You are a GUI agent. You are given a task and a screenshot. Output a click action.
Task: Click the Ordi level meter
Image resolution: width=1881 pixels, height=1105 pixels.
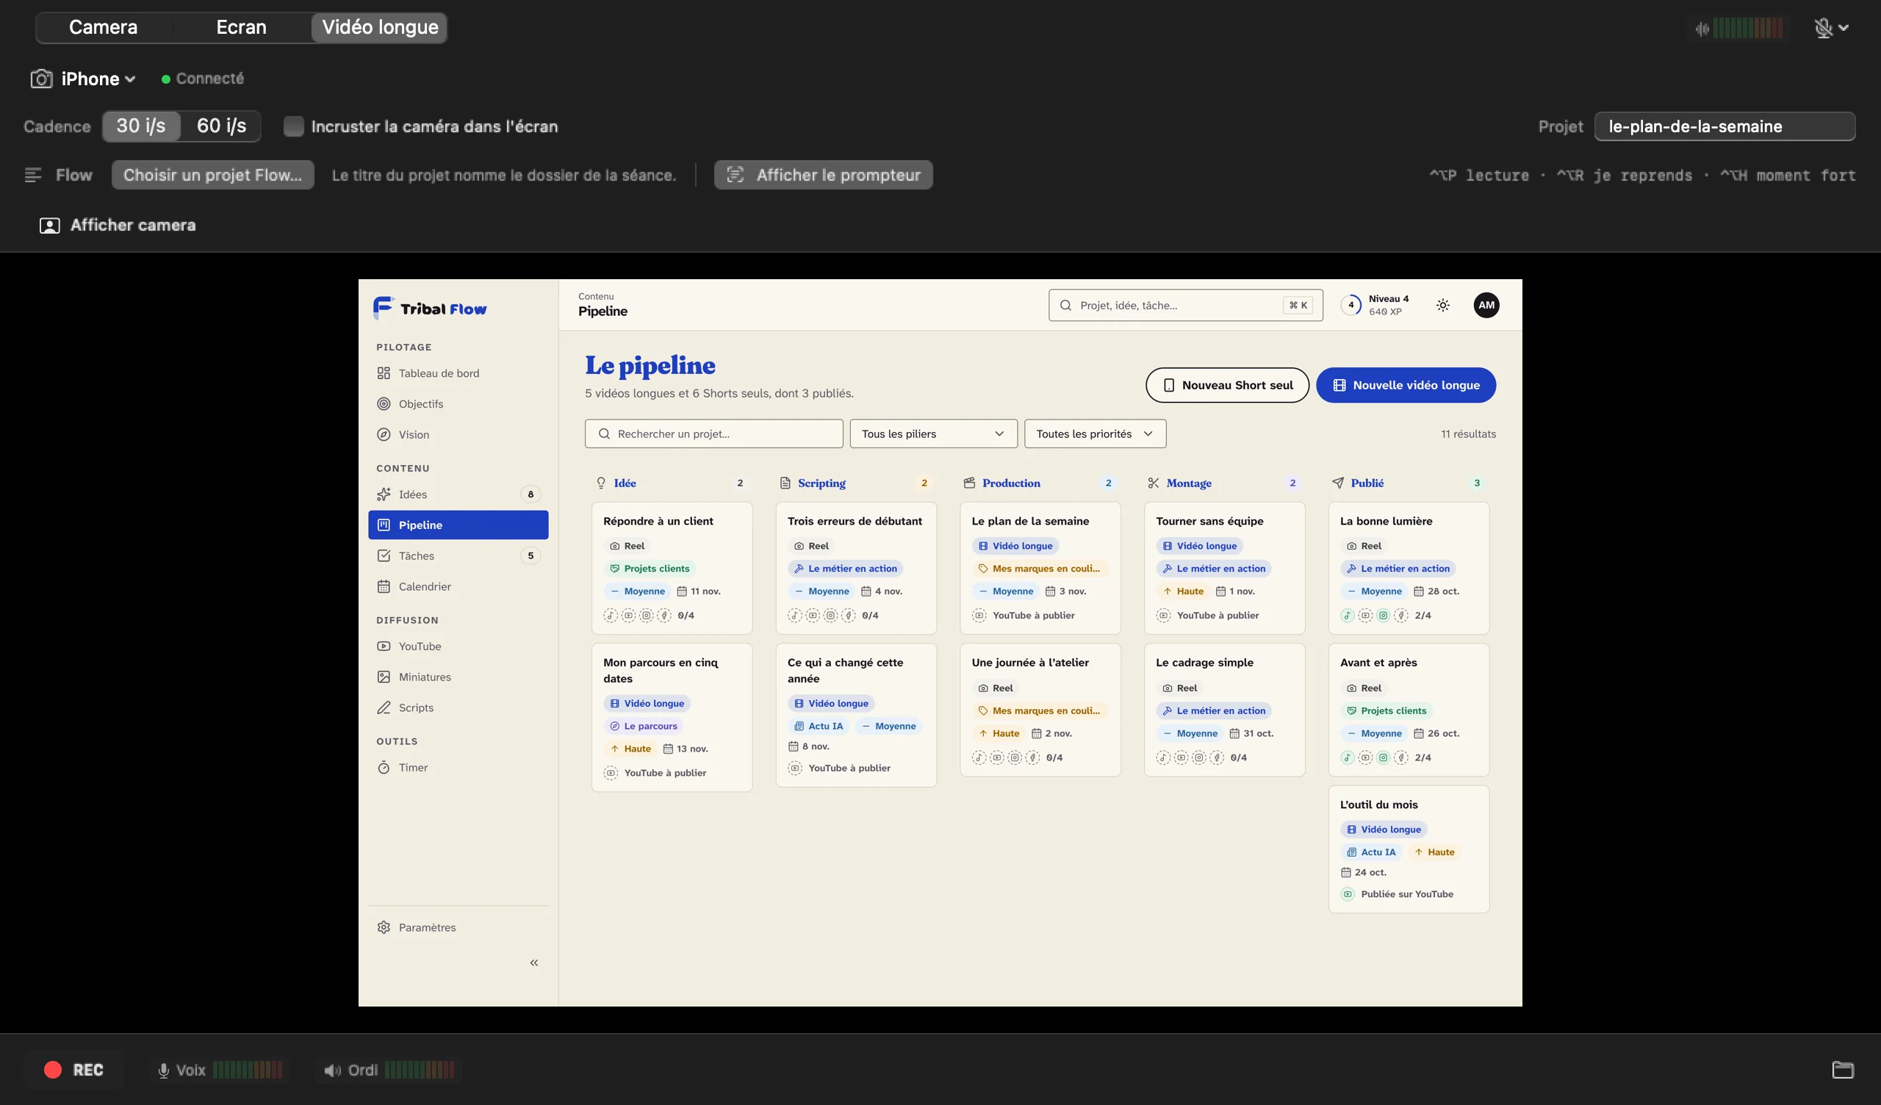420,1070
